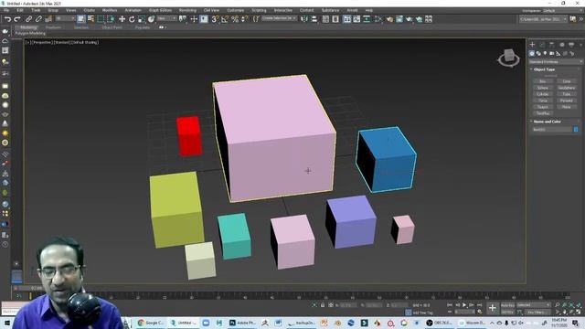
Task: Toggle 3D Snaps on the toolbar
Action: coord(215,19)
